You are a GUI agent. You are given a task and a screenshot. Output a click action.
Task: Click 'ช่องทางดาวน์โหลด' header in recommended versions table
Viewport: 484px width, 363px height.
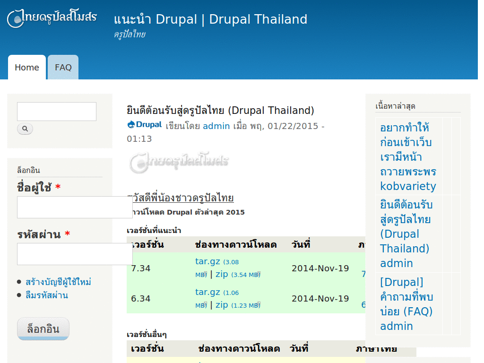coord(236,244)
